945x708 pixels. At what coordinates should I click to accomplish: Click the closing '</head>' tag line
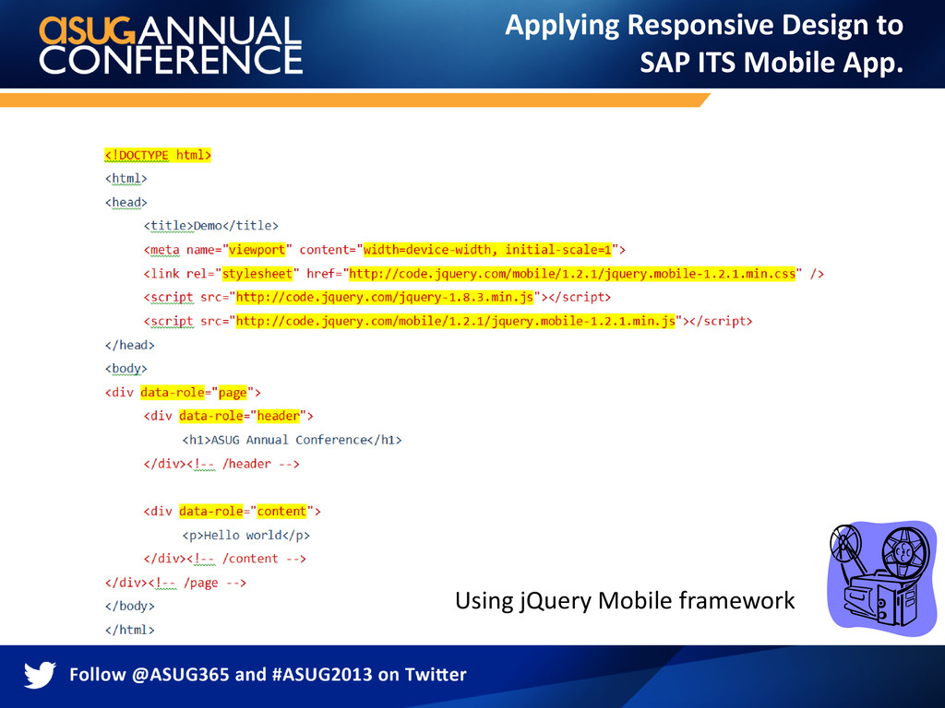click(129, 346)
